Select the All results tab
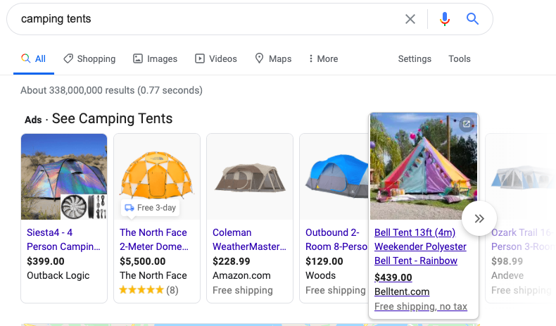The image size is (556, 326). [34, 59]
